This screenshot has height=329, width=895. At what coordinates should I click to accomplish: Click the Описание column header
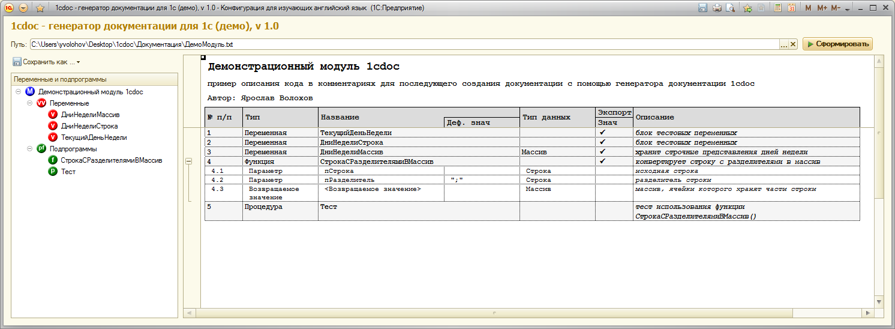point(746,118)
